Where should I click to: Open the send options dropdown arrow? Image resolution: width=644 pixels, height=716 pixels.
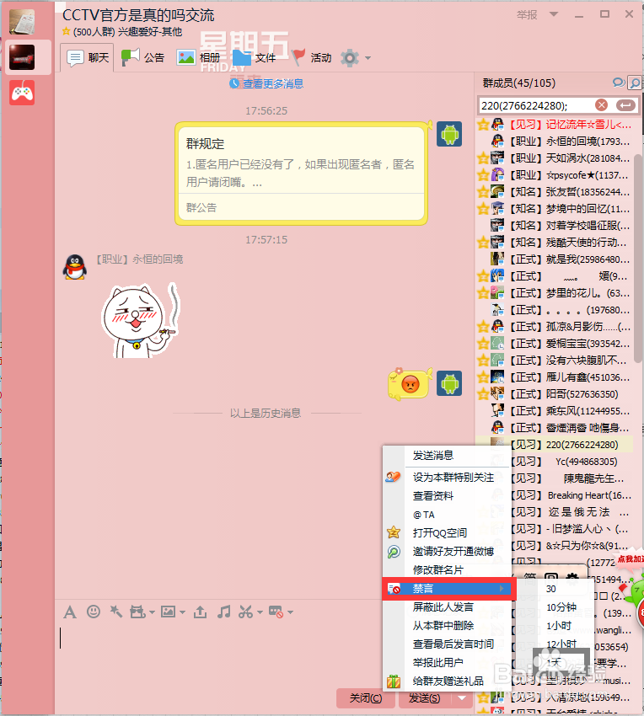click(x=462, y=697)
